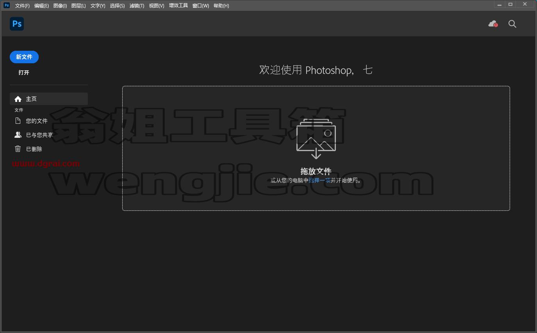Click the 欢迎使用 Photoshop welcome heading
The image size is (537, 333).
(x=316, y=70)
